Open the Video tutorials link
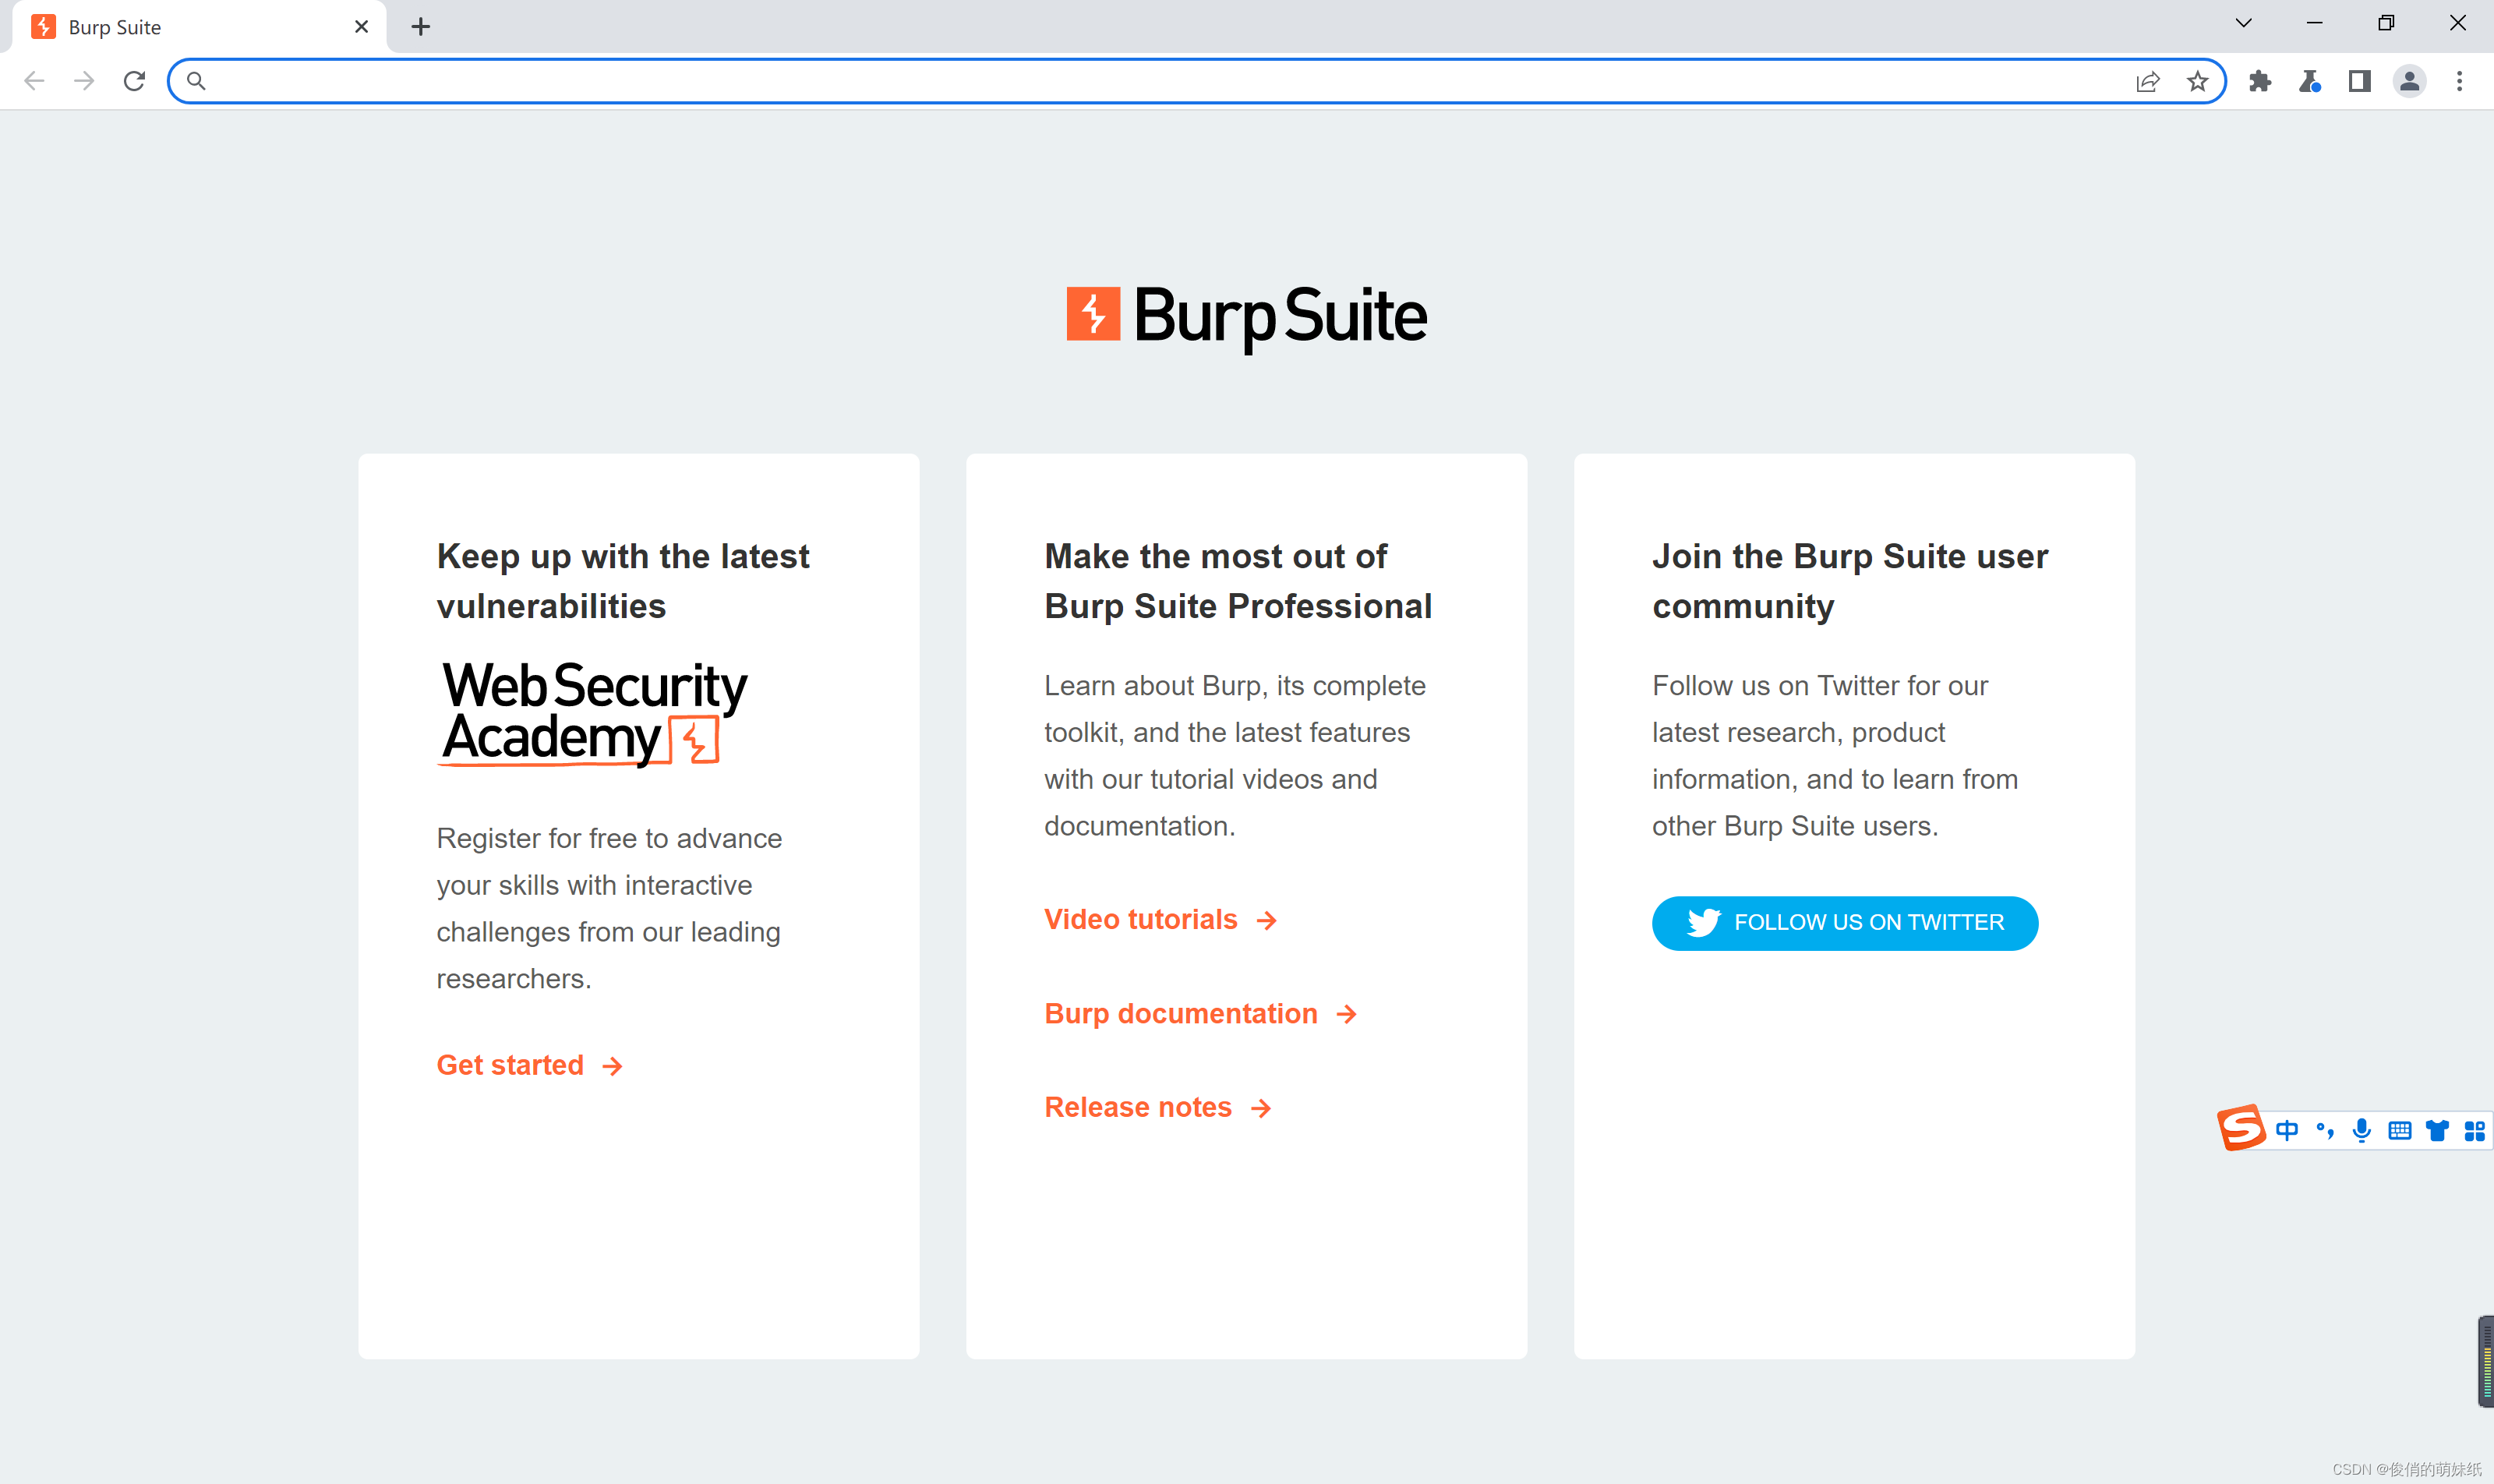 (x=1161, y=919)
